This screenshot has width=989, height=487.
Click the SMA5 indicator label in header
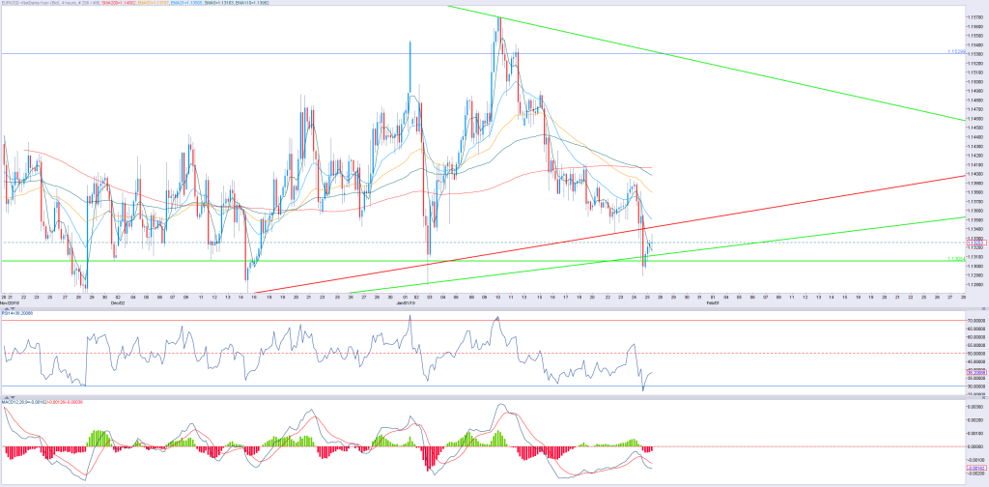[x=219, y=3]
